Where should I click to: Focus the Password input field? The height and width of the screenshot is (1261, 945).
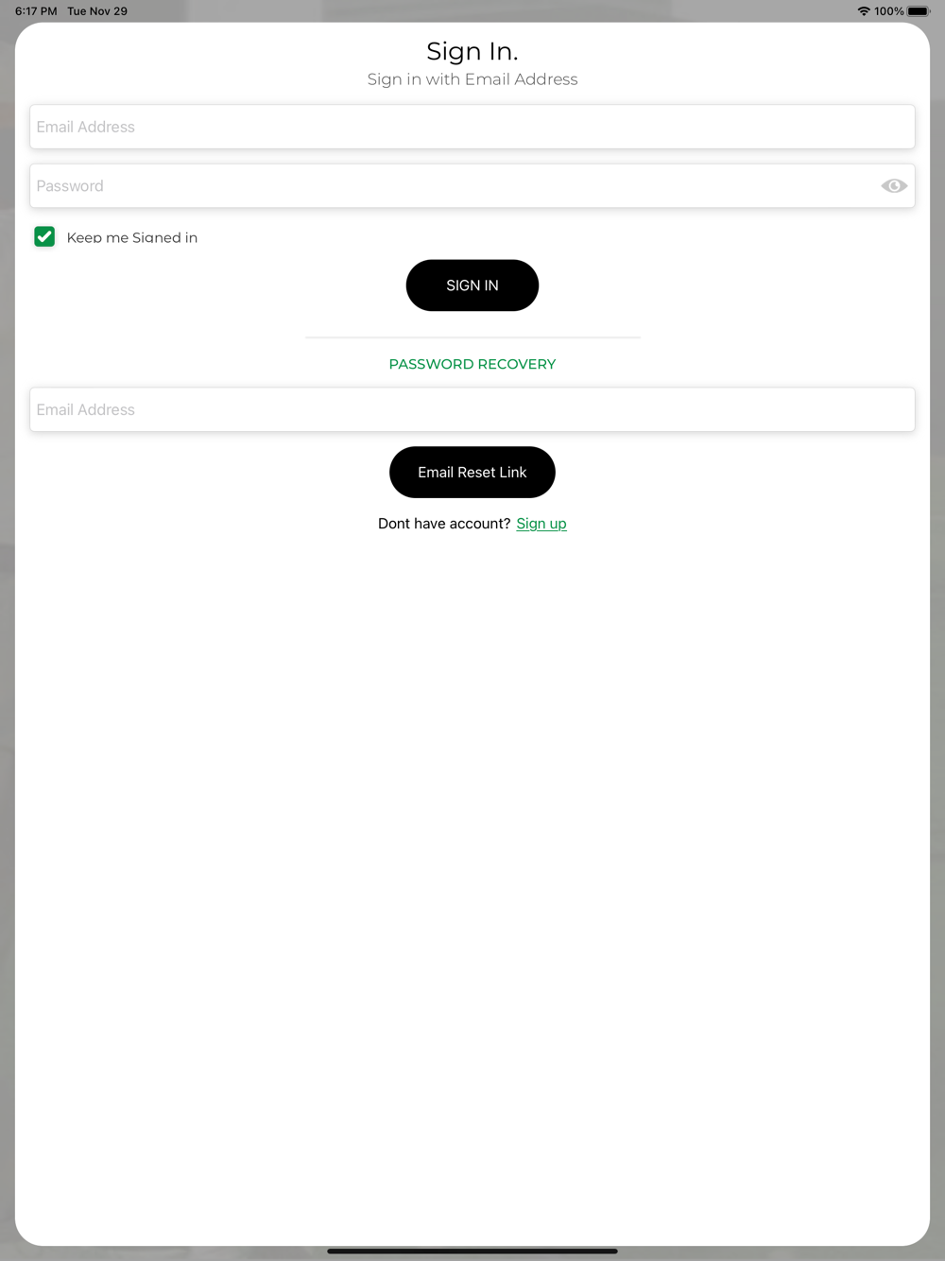coord(472,186)
